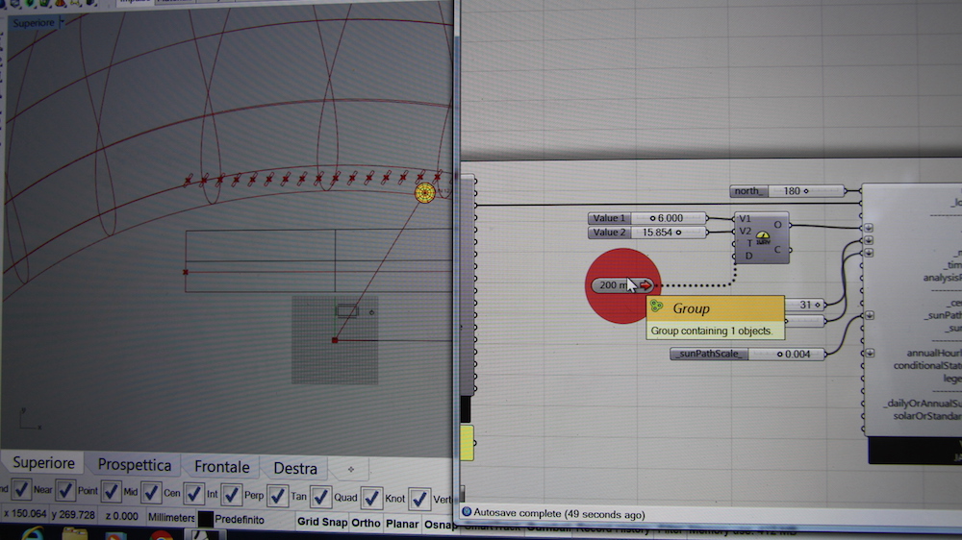
Task: Click the _sunPathScale_ label
Action: 709,354
